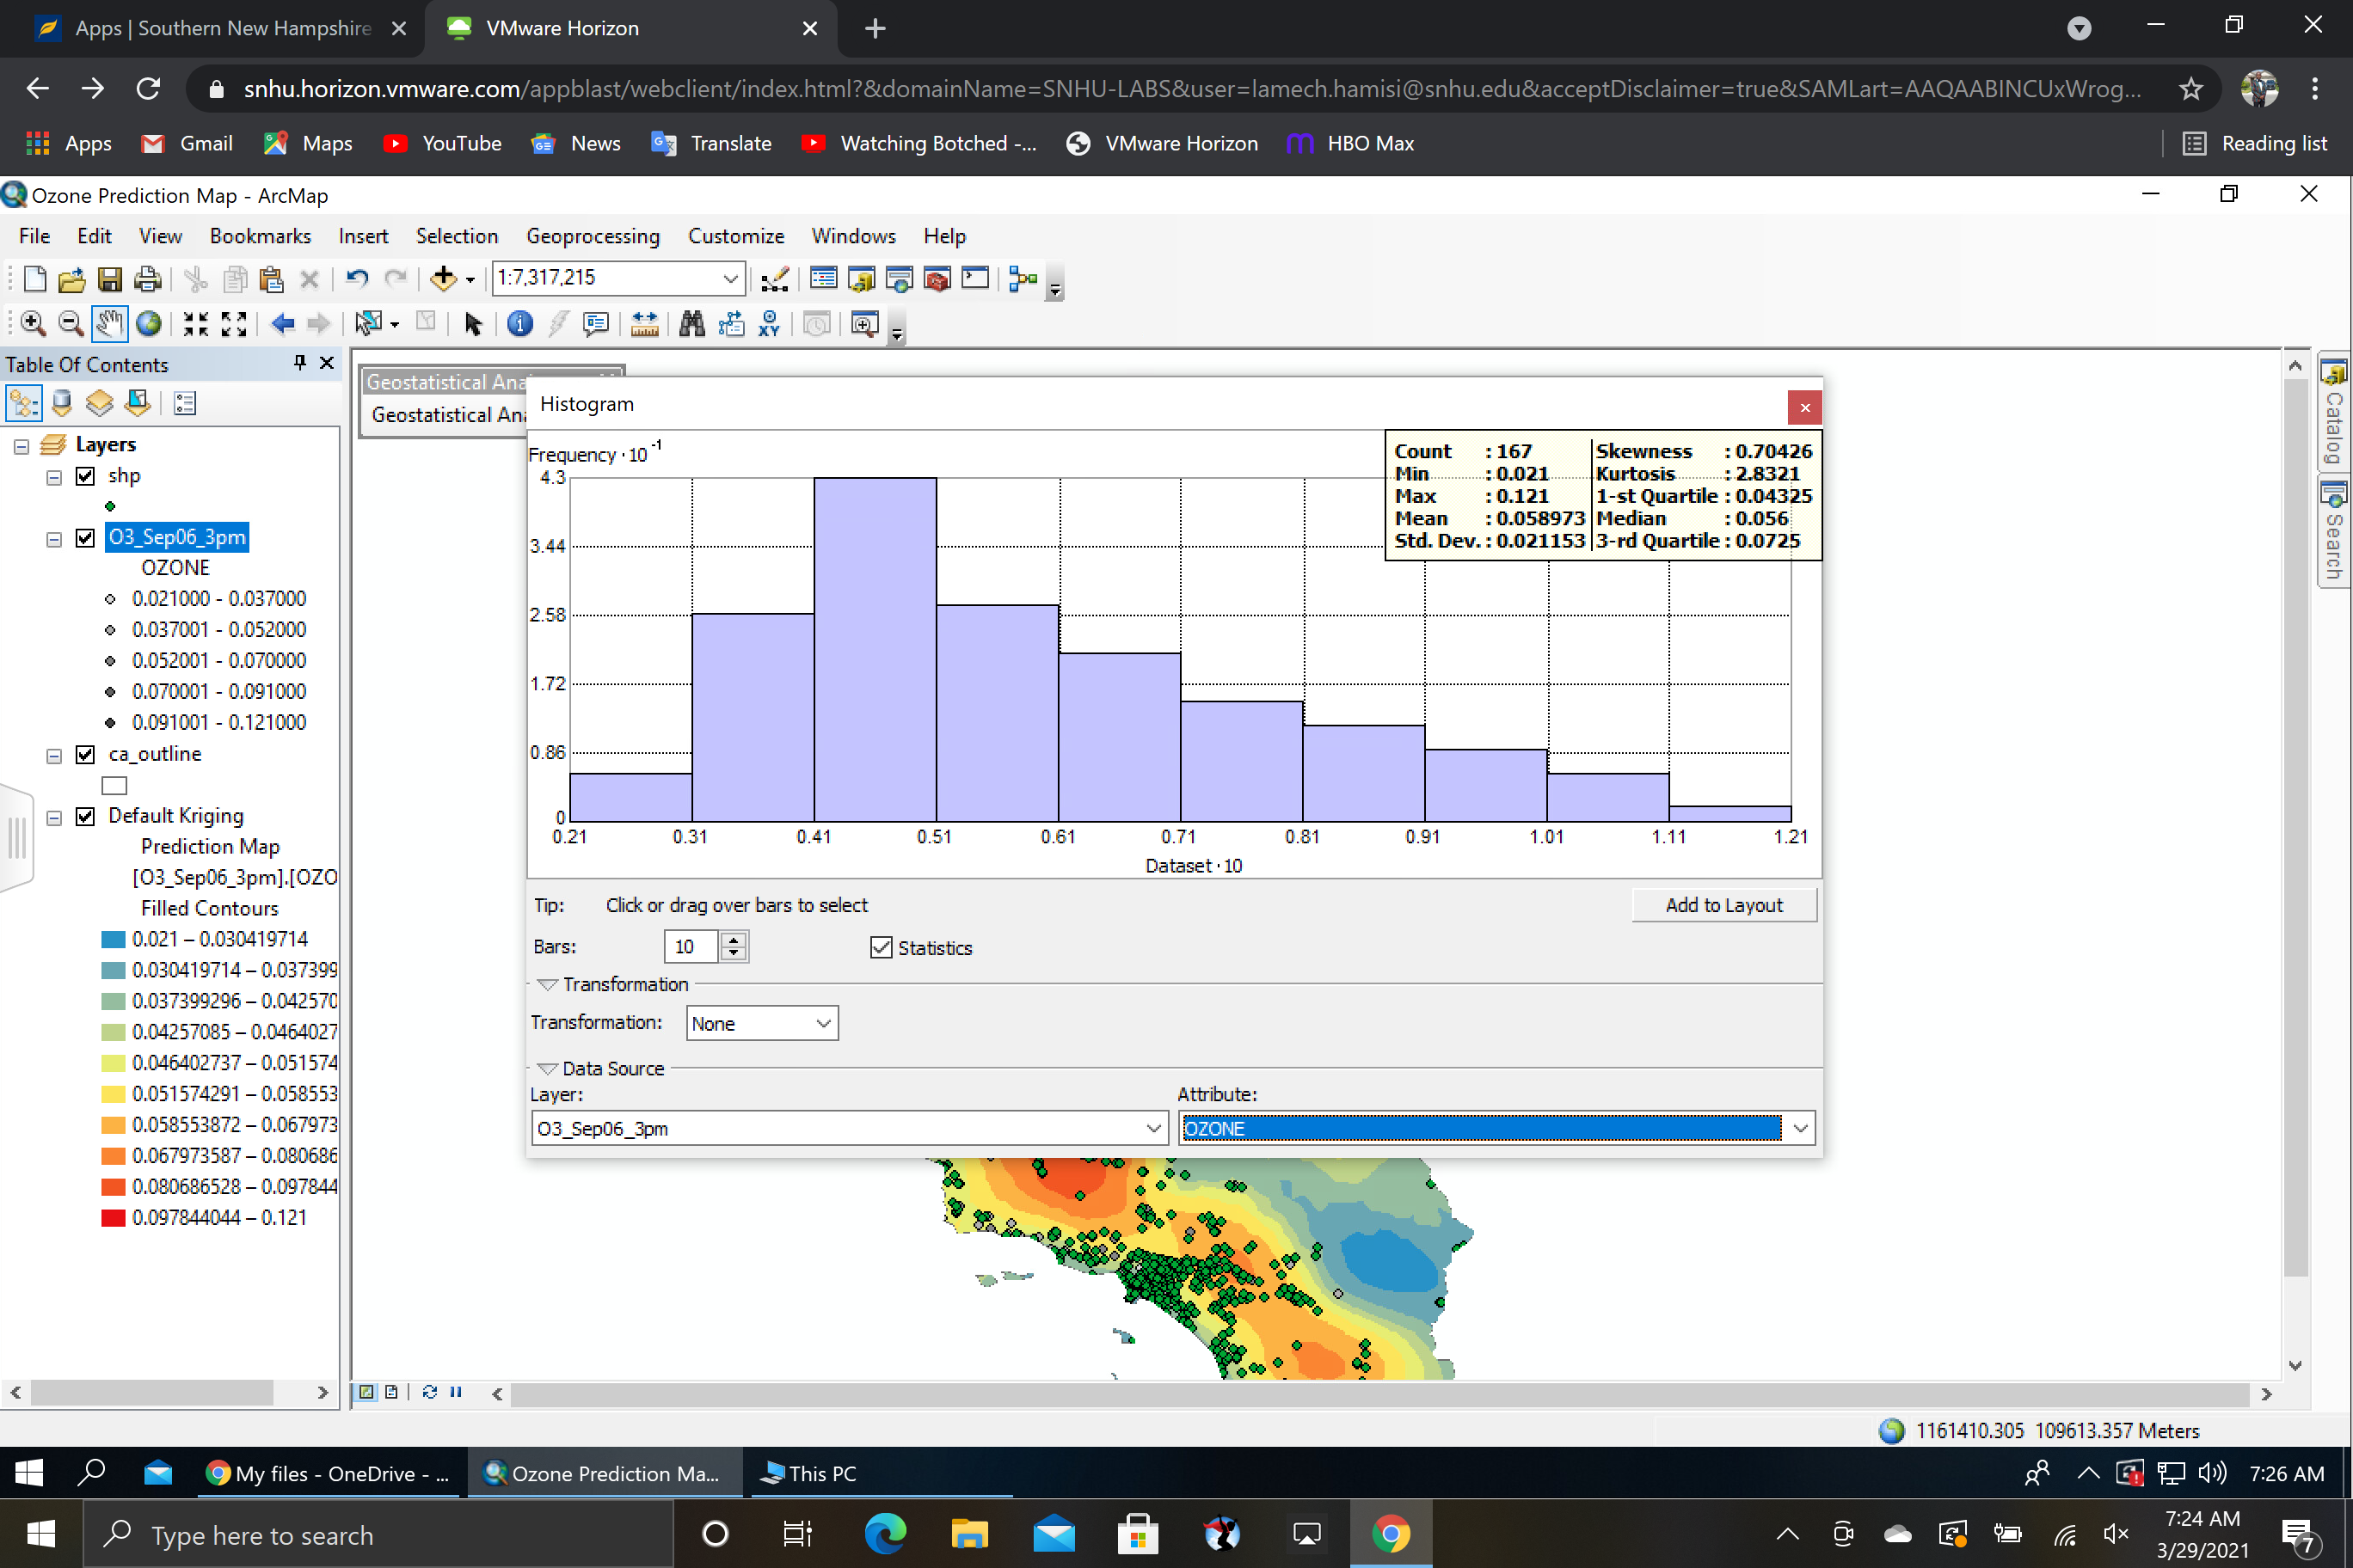Screen dimensions: 2353x1568
Task: Open the Python window icon
Action: pyautogui.click(x=975, y=279)
